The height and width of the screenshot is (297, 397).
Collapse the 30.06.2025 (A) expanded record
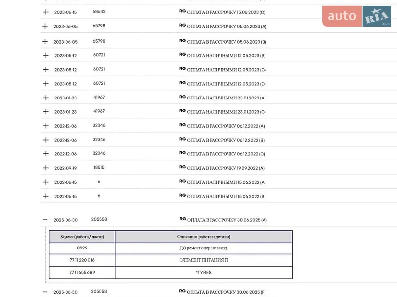tap(45, 220)
